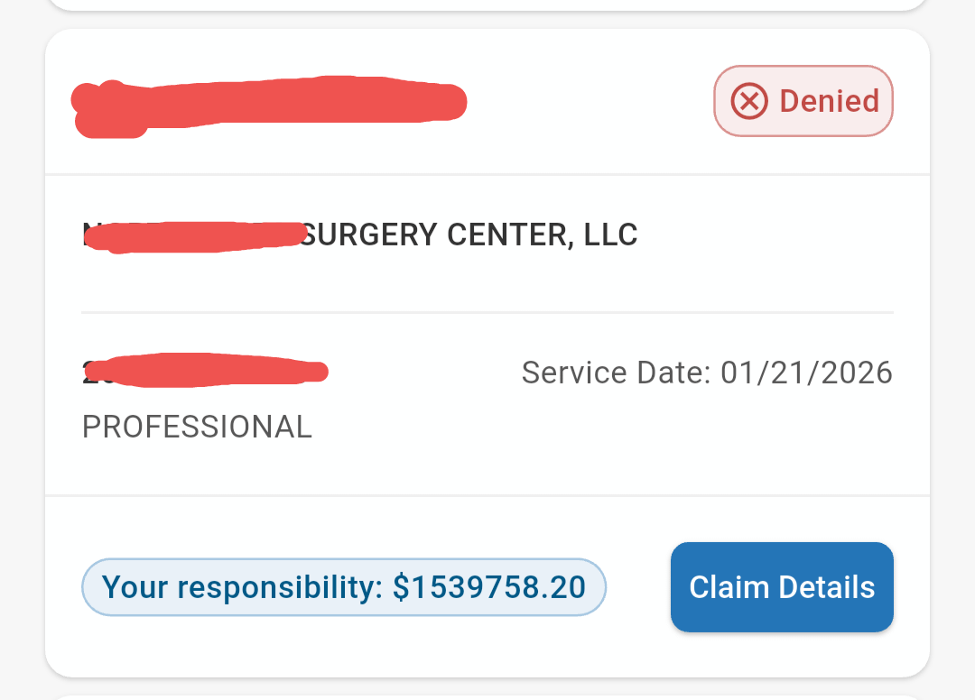Click the X circle icon in the Denied badge
Screen dimensions: 975x700
coord(749,101)
